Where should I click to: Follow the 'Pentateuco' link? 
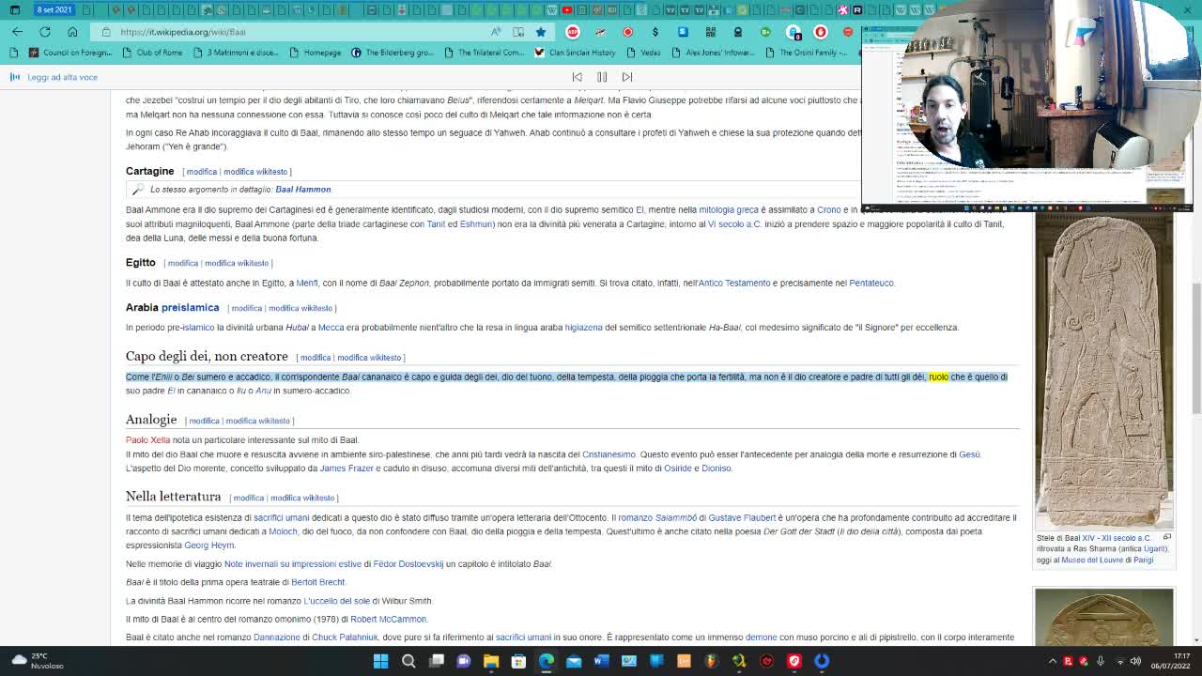tap(871, 283)
